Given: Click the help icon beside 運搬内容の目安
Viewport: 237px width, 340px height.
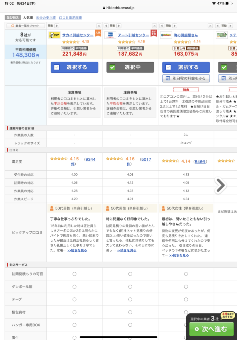Looking at the screenshot, I should point(33,128).
